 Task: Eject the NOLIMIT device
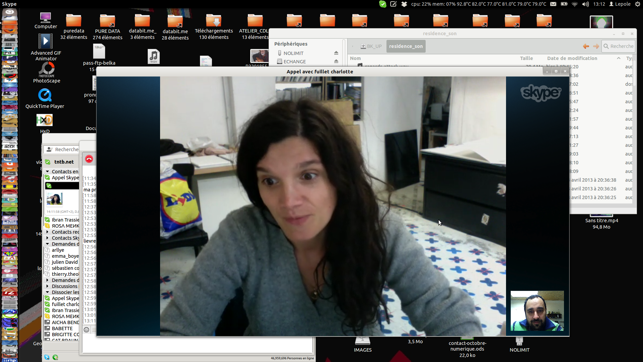(336, 53)
